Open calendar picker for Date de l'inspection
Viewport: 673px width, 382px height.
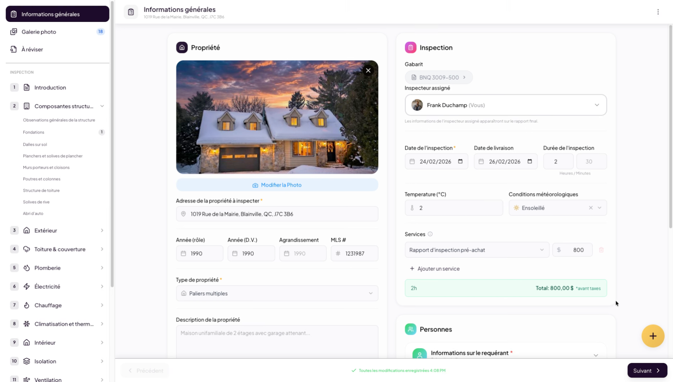pos(460,162)
